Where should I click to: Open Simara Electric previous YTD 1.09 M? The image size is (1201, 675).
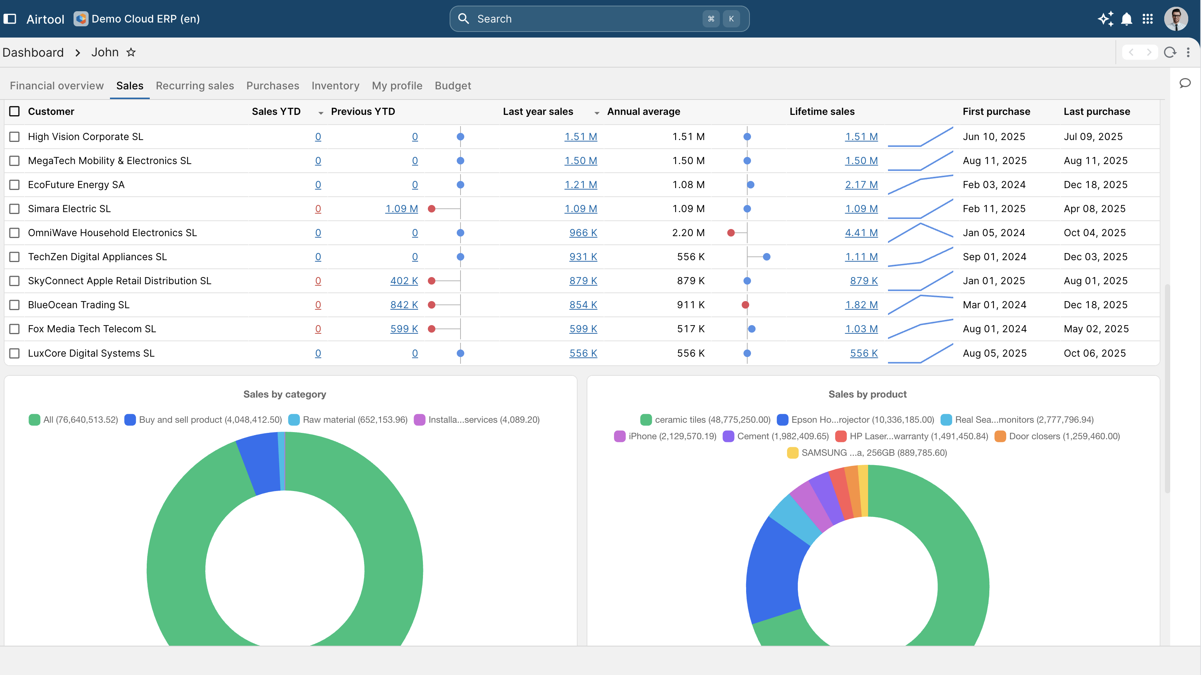tap(402, 208)
